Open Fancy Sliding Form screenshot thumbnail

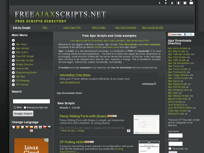point(146,124)
